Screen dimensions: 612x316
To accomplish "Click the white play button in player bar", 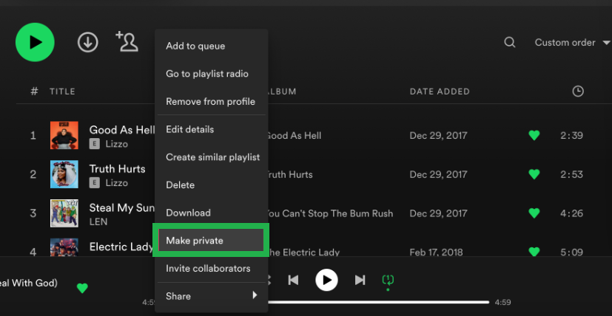I will (326, 280).
